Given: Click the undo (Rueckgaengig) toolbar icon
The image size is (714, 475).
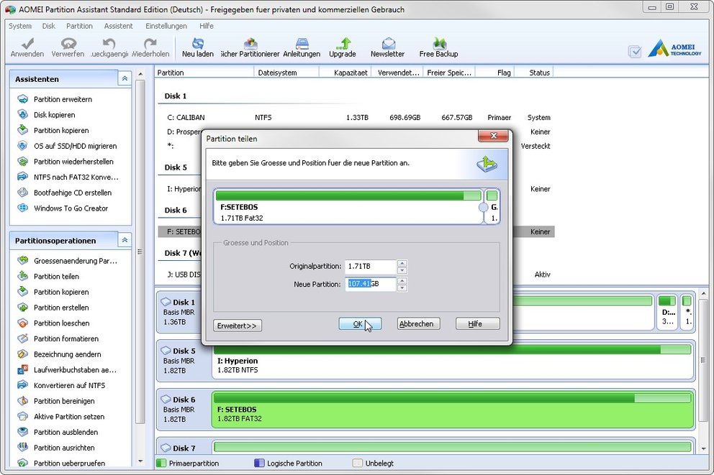Looking at the screenshot, I should point(109,47).
